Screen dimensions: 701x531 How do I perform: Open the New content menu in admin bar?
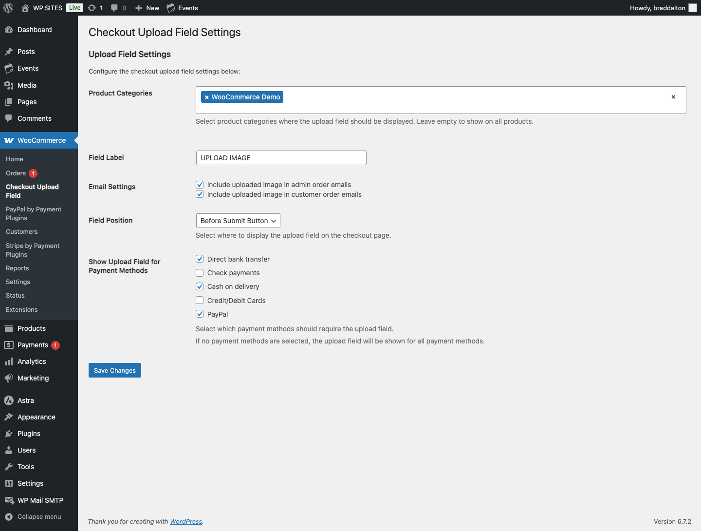click(147, 8)
